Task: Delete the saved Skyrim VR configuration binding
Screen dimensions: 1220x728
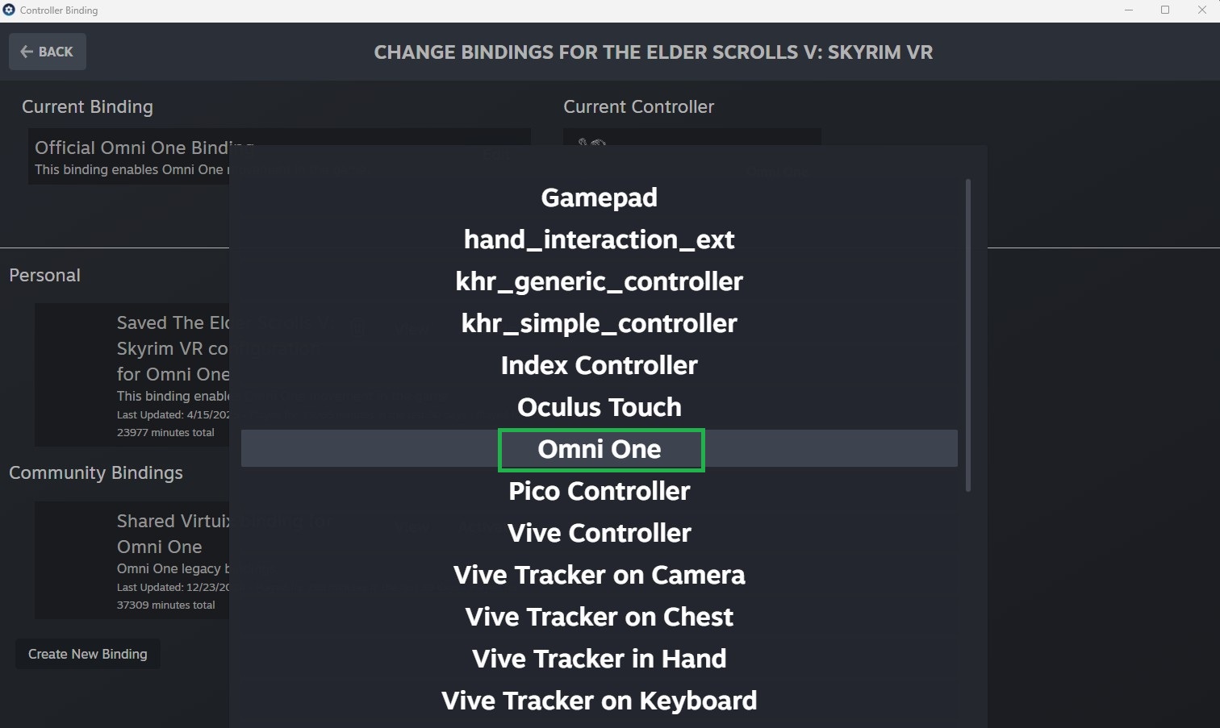Action: tap(357, 327)
